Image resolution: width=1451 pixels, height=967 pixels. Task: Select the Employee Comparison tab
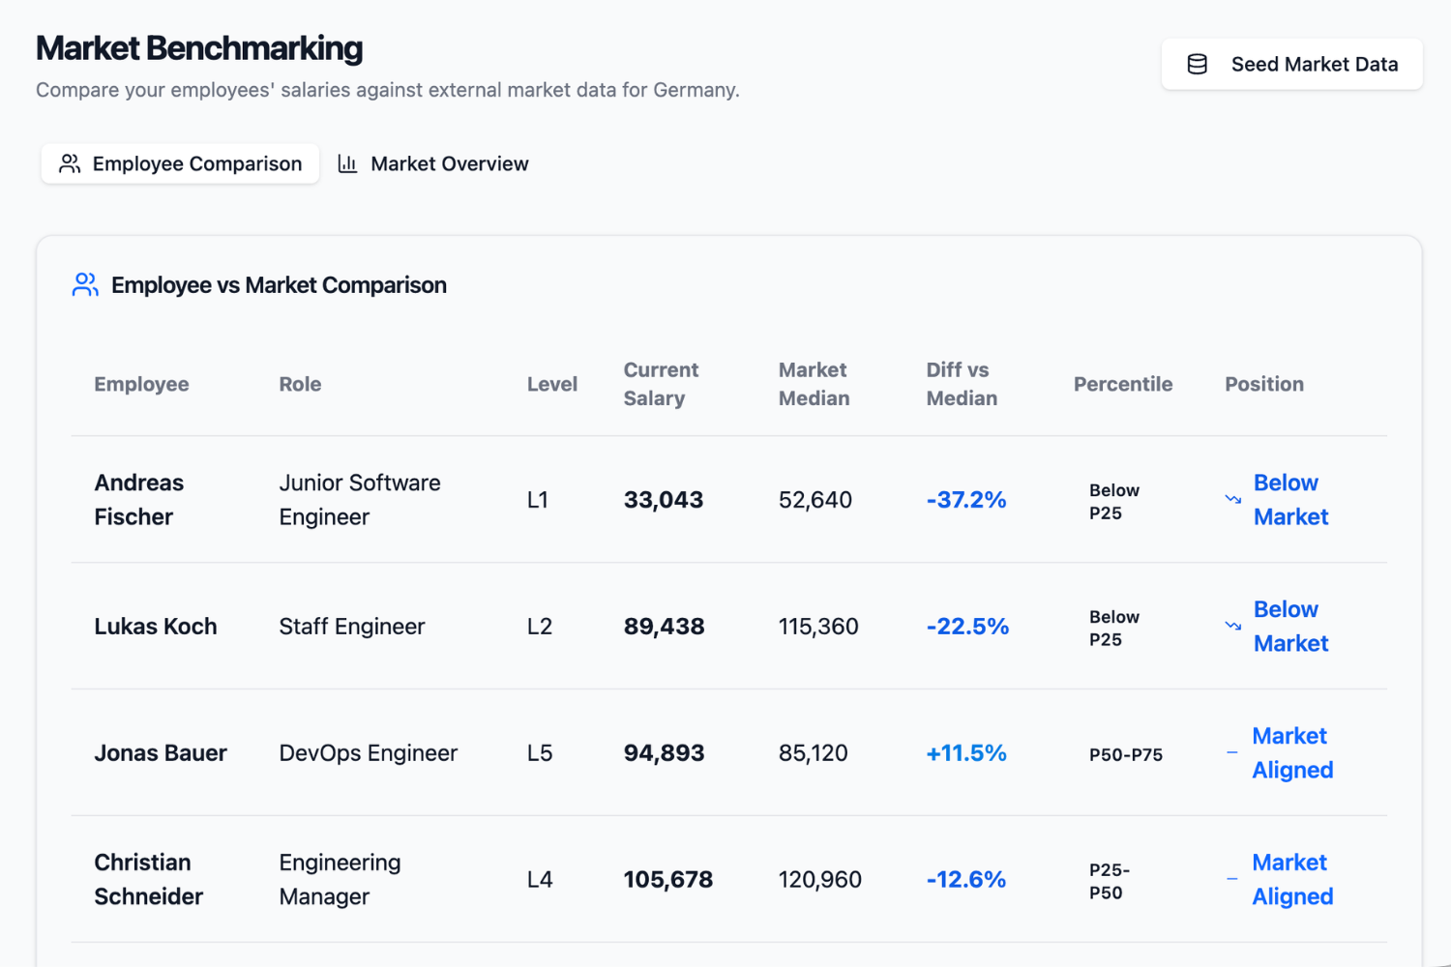tap(180, 163)
